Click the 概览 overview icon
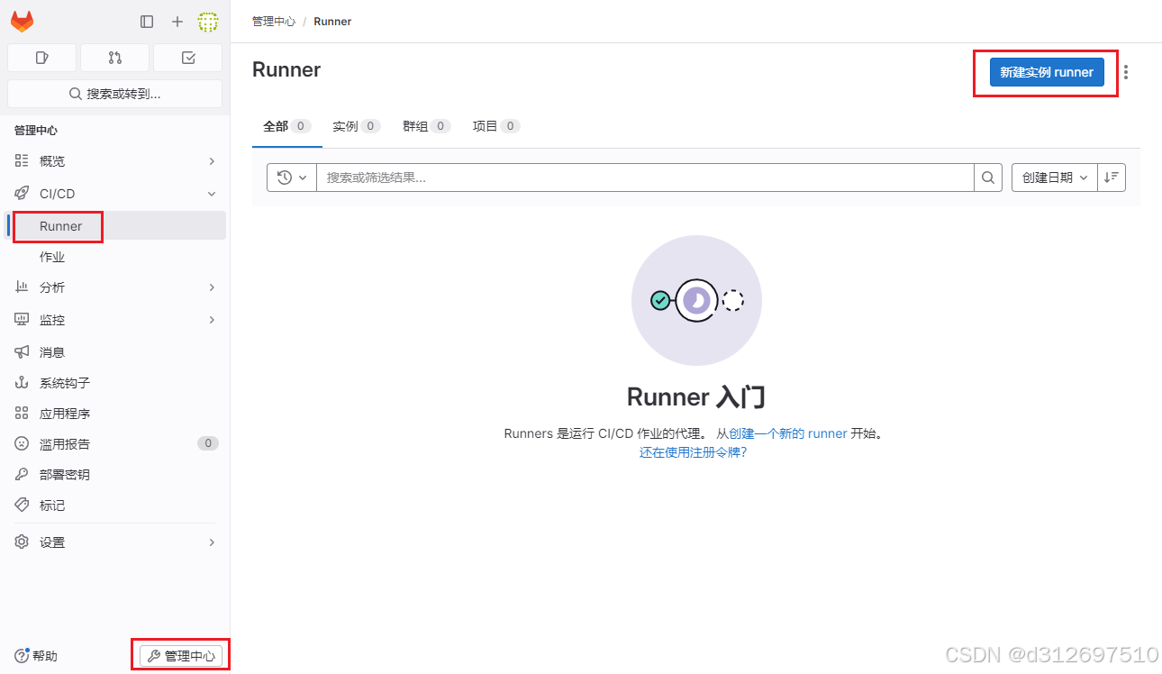Screen dimensions: 1162x674 tap(22, 161)
